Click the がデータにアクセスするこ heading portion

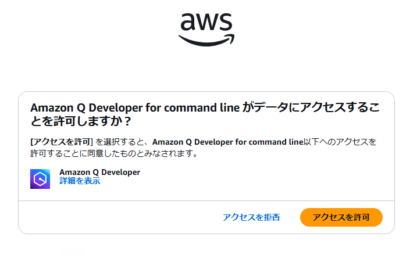pos(311,107)
